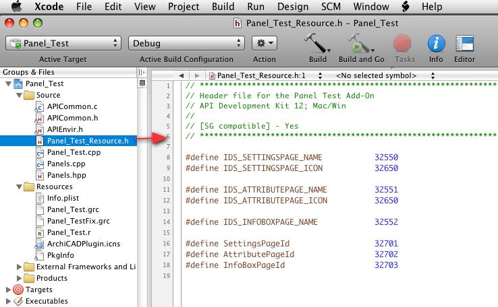Open the Apple menu
The width and height of the screenshot is (498, 307).
click(16, 6)
